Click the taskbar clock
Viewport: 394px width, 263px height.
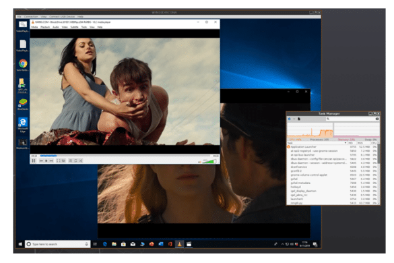tap(304, 244)
